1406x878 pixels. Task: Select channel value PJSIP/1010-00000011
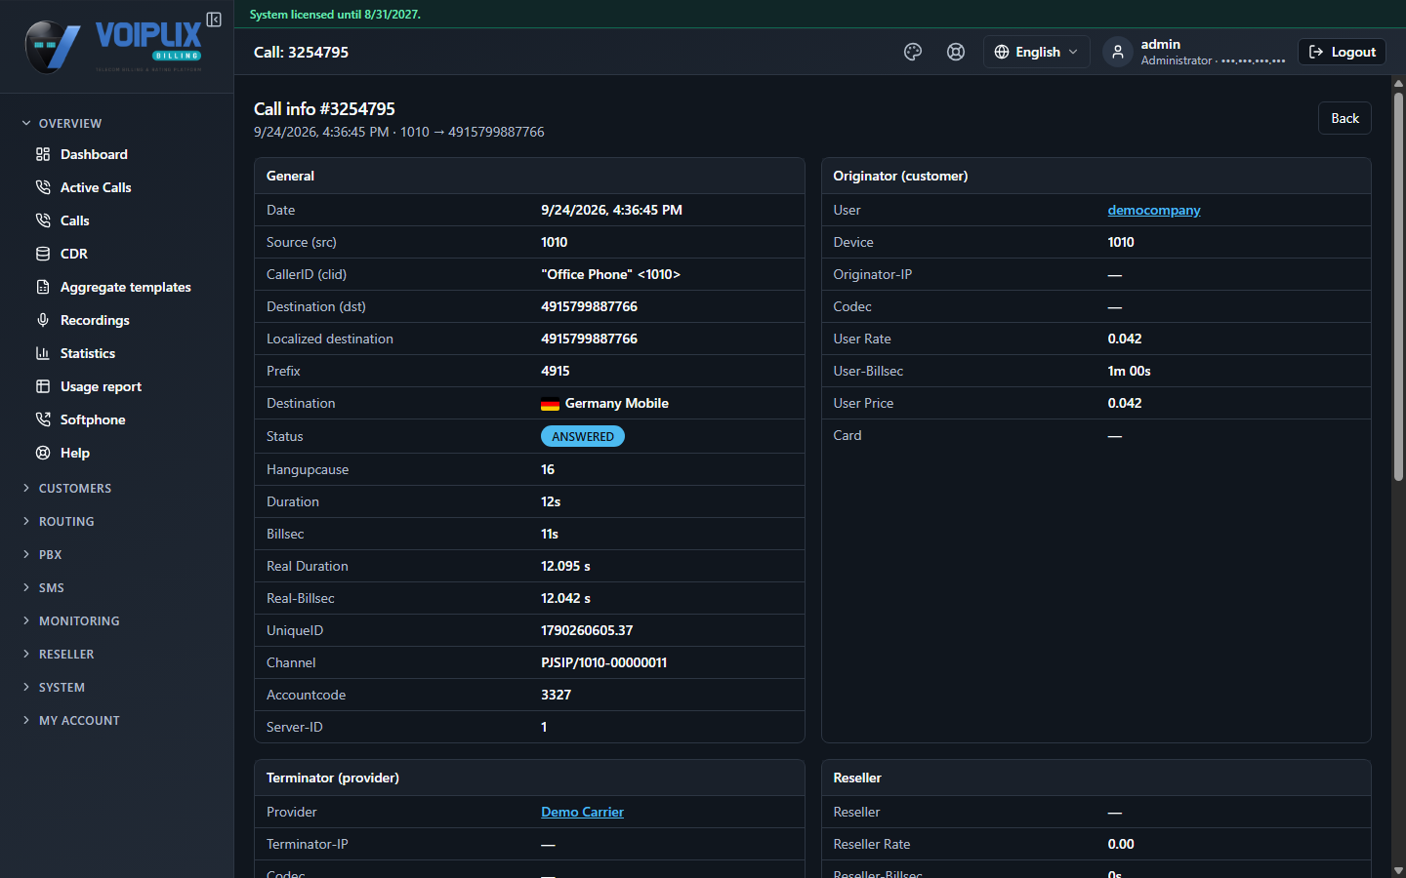[603, 662]
